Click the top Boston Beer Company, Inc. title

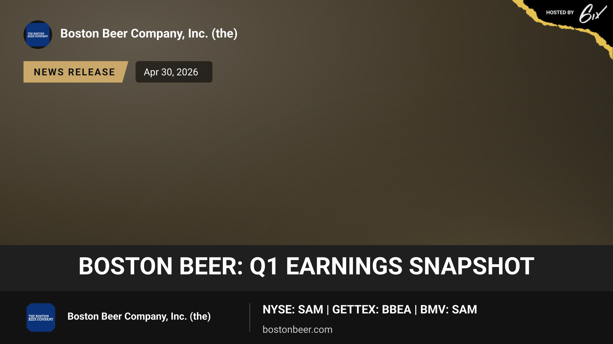coord(149,34)
